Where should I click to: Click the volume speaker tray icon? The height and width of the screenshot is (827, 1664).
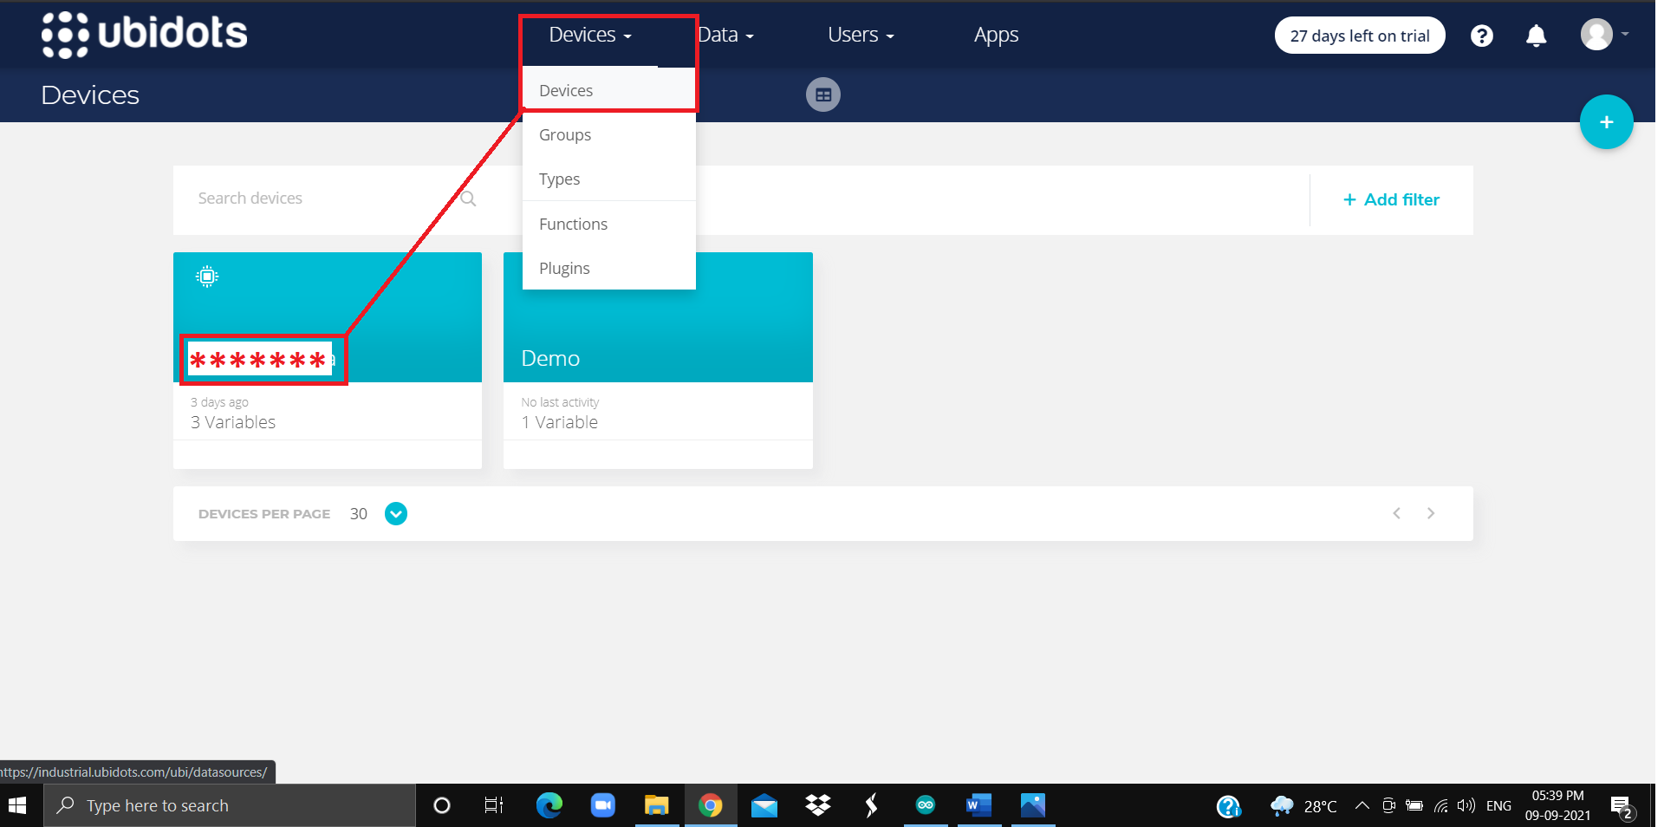tap(1466, 805)
